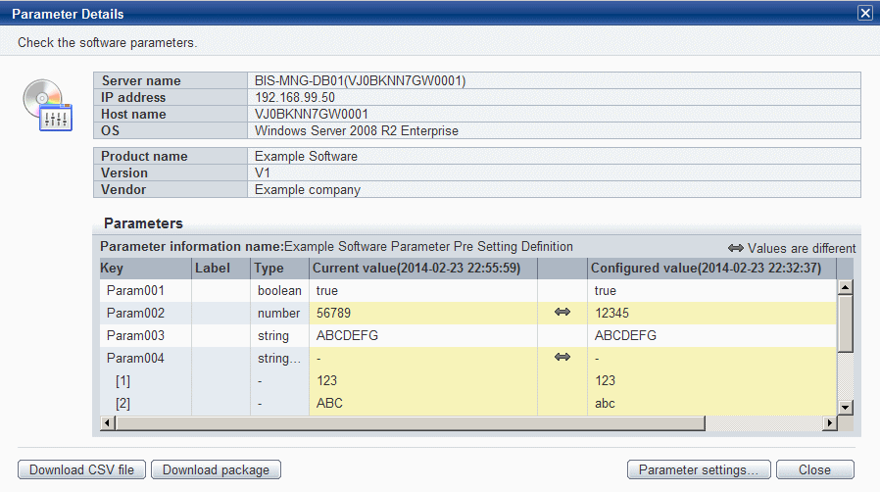Click the Param003 string type cell

tap(279, 335)
